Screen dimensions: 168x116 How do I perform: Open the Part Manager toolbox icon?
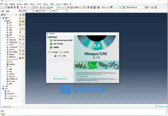click(x=23, y=15)
